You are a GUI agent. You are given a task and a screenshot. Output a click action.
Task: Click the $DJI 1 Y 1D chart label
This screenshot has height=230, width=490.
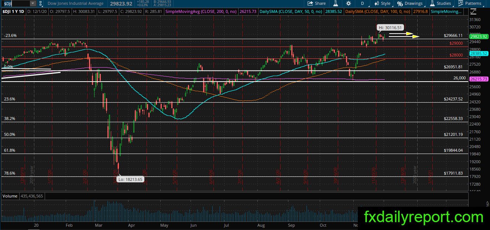pyautogui.click(x=14, y=12)
